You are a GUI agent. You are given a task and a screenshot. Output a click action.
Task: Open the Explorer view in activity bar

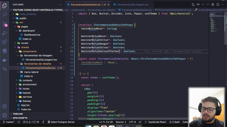5,6
